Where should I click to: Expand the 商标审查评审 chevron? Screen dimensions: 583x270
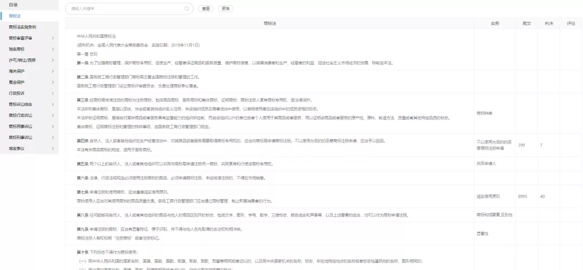pyautogui.click(x=53, y=38)
